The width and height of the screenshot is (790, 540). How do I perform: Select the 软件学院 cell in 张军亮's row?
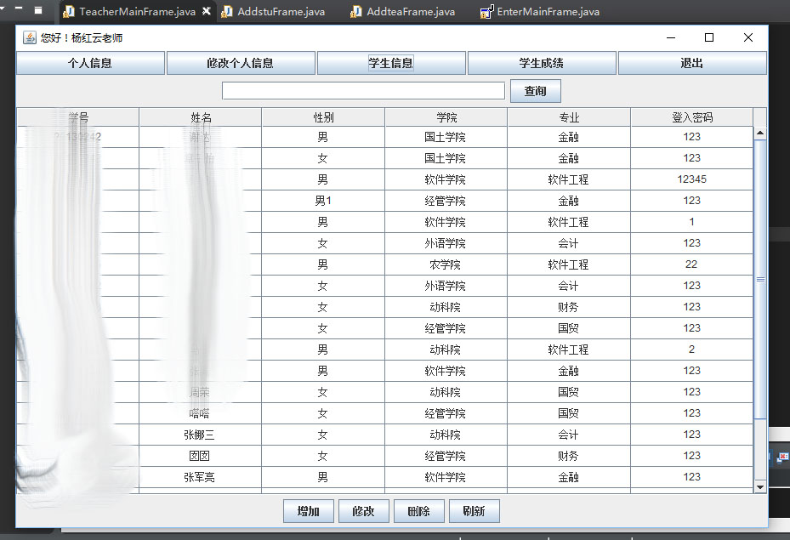446,477
